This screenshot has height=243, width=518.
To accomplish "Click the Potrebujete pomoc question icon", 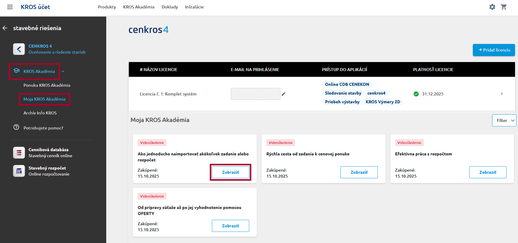I will (x=16, y=127).
